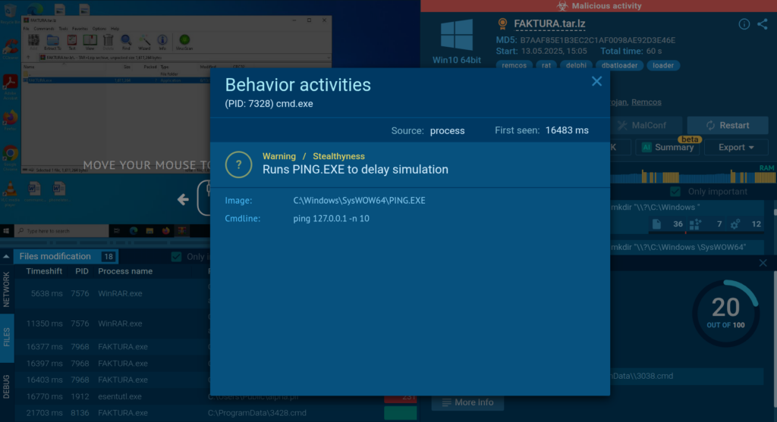Click the 20 out of 100 score gauge
The width and height of the screenshot is (777, 422).
click(725, 313)
